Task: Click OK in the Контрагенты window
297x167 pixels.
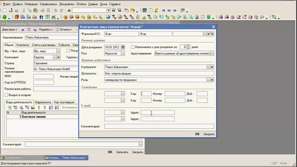Action: point(110,152)
